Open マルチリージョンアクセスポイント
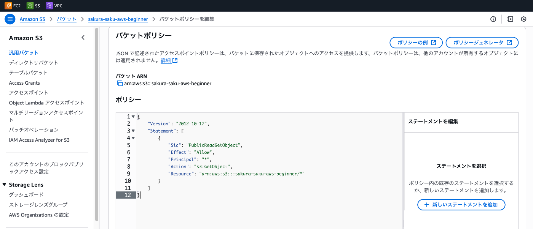 46,116
